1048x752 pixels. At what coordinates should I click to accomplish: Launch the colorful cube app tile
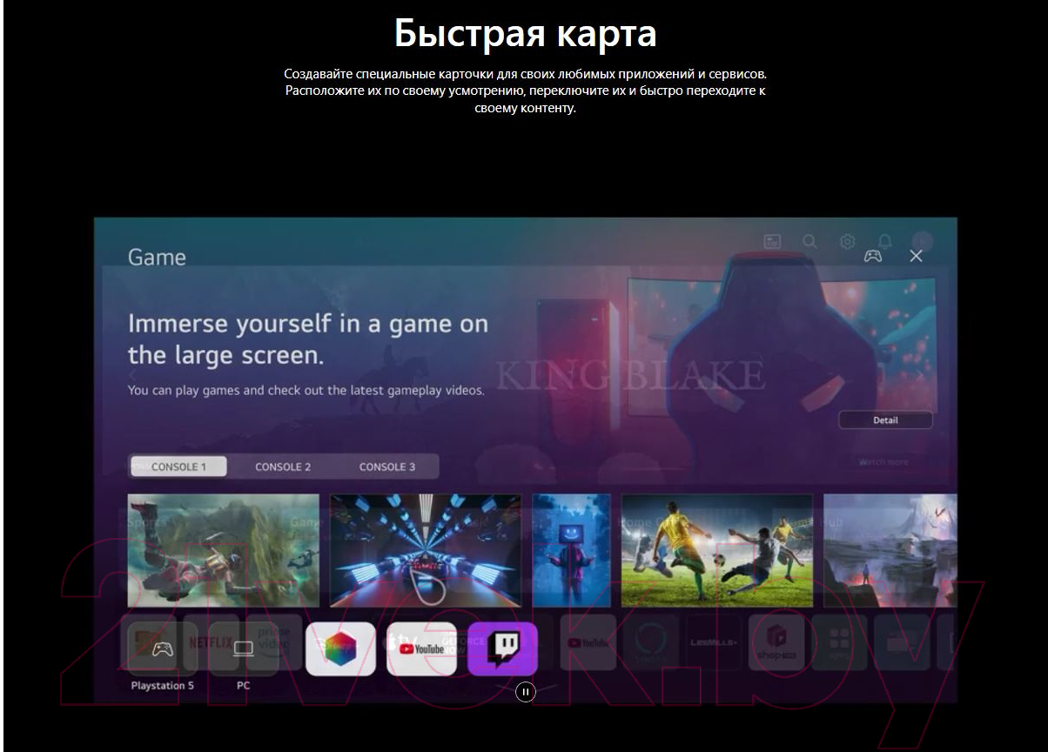pyautogui.click(x=340, y=648)
